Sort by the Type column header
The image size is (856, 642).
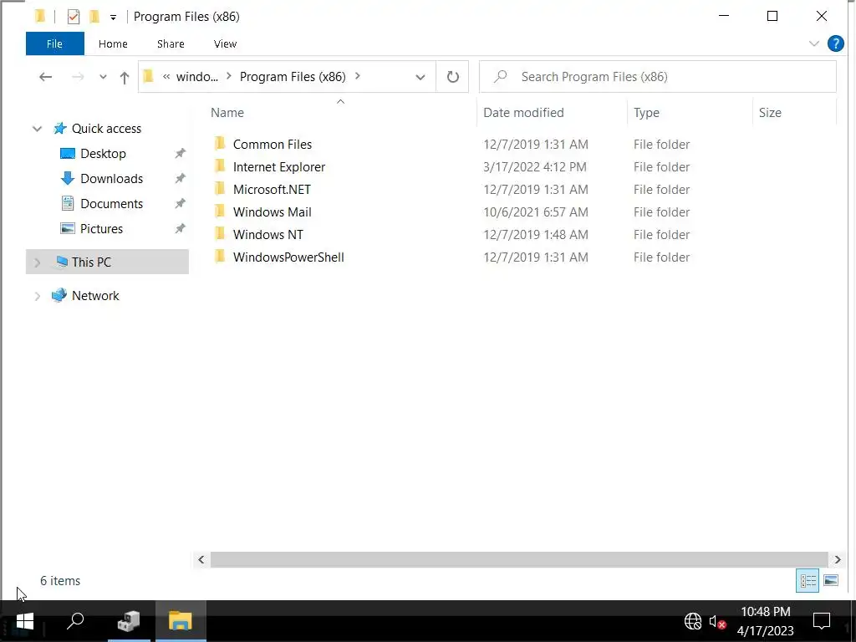[646, 113]
